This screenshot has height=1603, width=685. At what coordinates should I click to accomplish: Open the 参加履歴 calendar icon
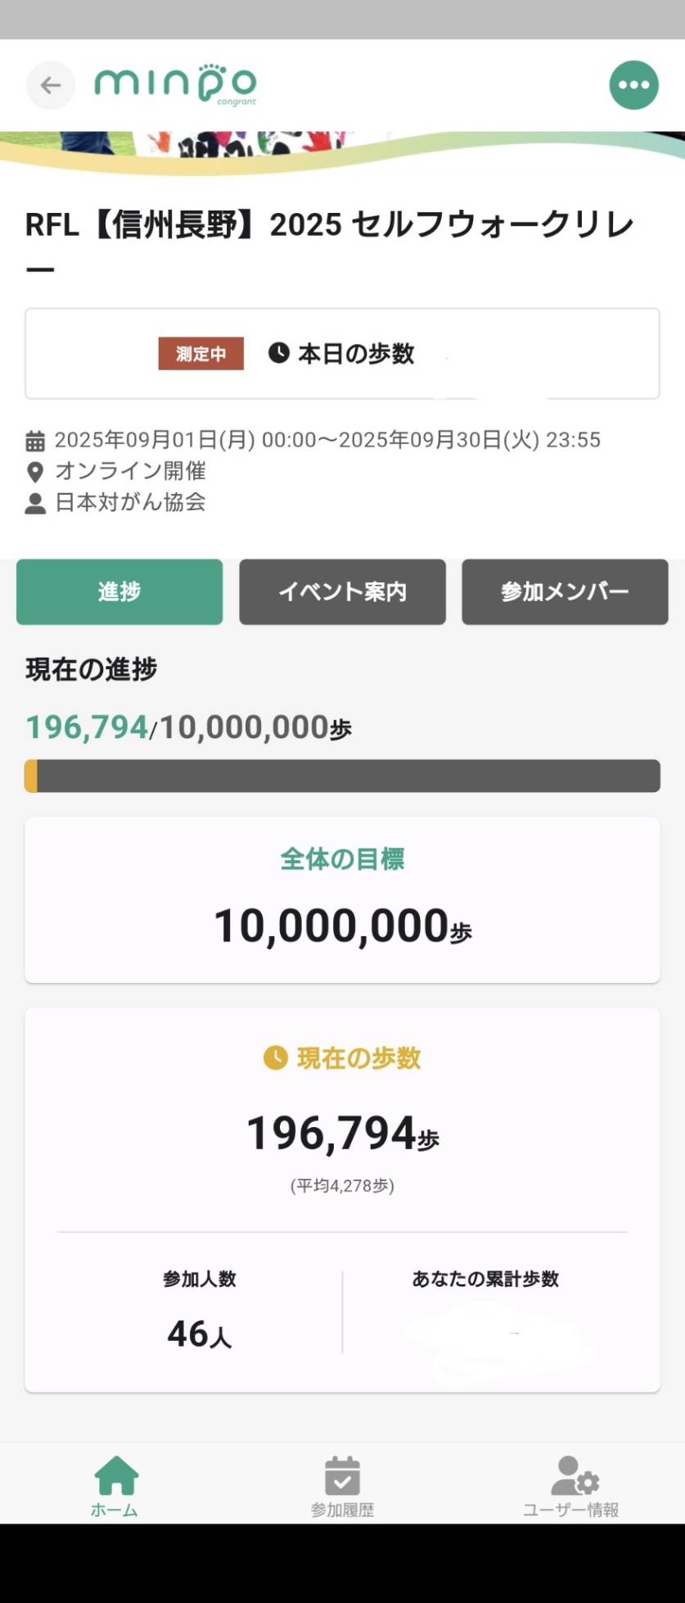[342, 1475]
